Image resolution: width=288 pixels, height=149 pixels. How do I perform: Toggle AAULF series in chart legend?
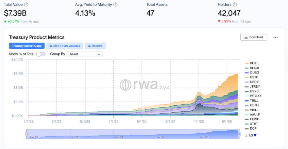click(x=252, y=114)
